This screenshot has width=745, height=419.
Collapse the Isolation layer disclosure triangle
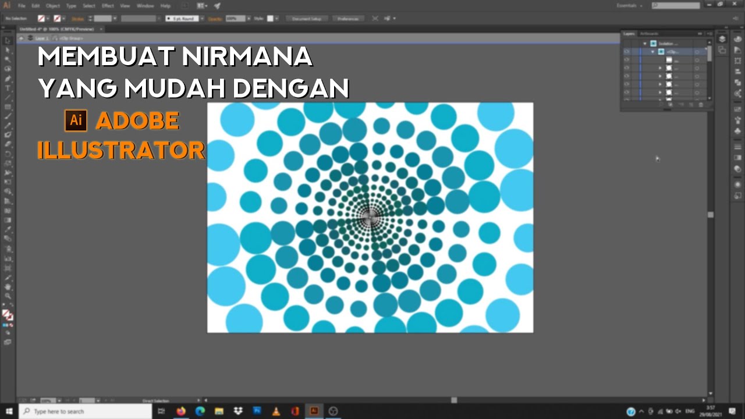645,44
